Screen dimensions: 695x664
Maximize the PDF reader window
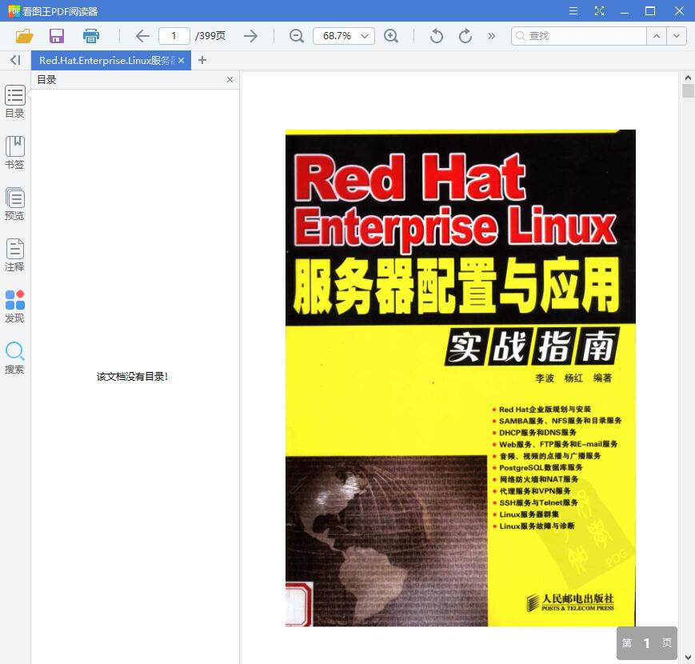649,10
